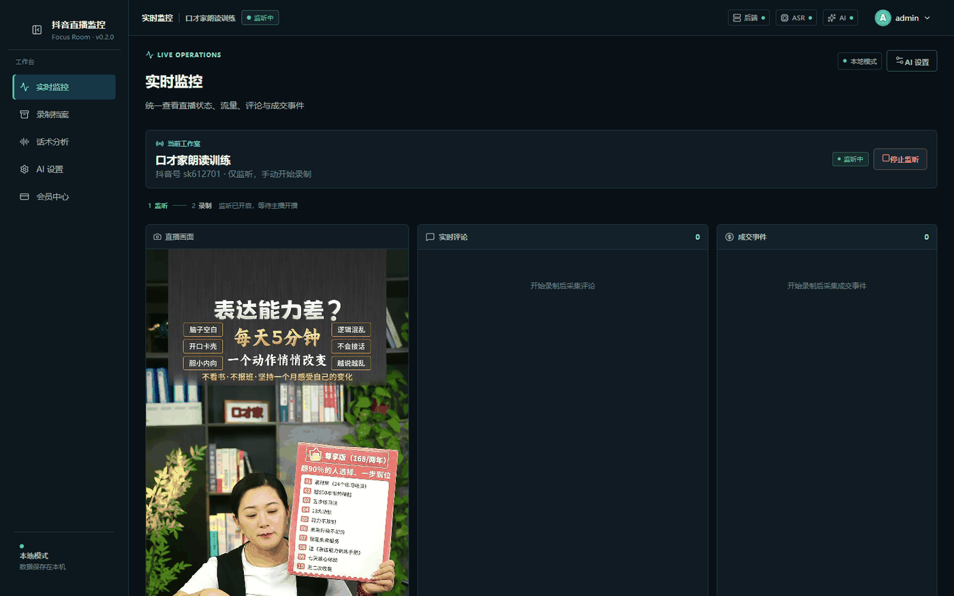Click 开始录制后采集成交事件 placeholder text

[x=827, y=286]
